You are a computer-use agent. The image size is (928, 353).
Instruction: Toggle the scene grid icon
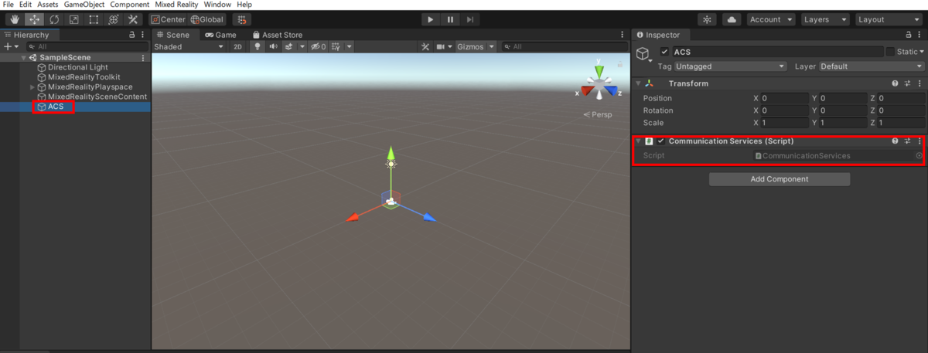tap(336, 46)
